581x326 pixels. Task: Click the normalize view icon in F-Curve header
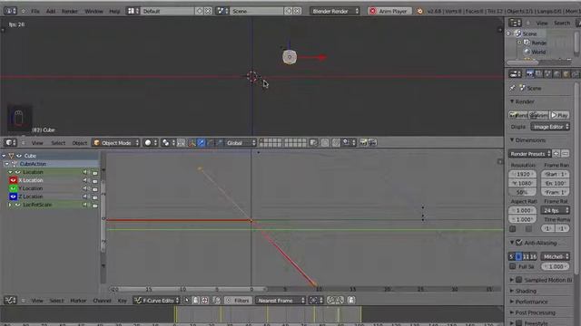coord(217,301)
